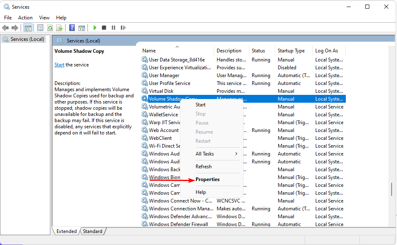Click gear icon beside WalletService

144,114
